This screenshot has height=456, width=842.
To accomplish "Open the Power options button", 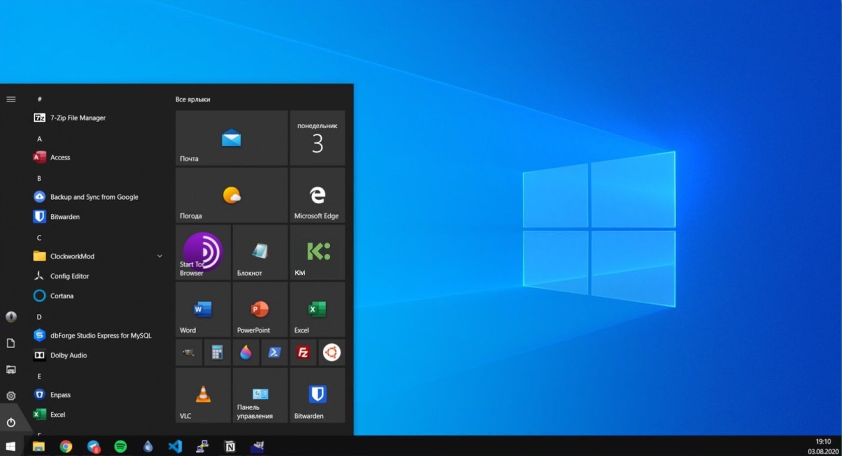I will (11, 422).
